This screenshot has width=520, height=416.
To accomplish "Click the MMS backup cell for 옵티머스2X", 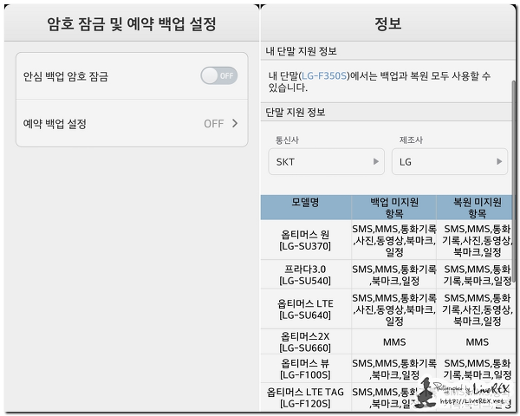I will [394, 342].
